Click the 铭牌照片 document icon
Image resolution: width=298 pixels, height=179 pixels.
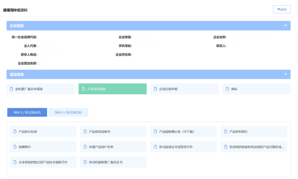tap(15, 147)
